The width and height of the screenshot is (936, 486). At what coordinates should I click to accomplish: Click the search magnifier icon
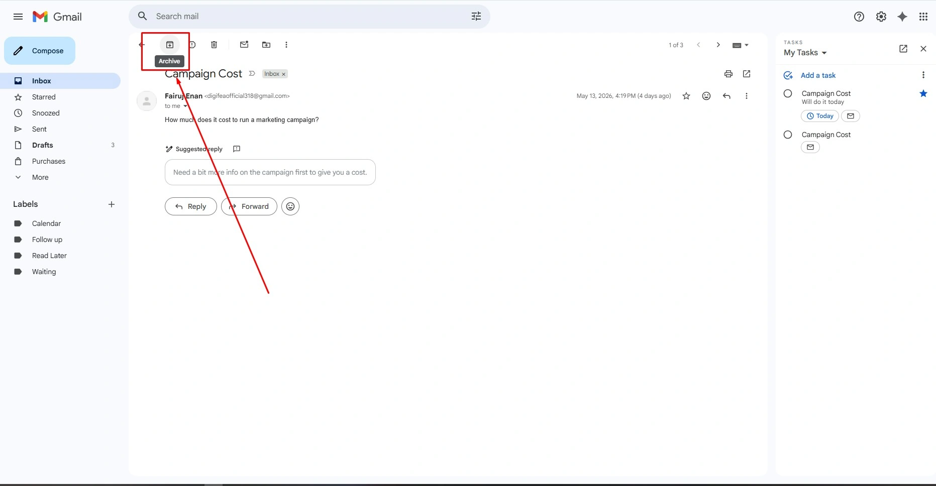point(143,16)
